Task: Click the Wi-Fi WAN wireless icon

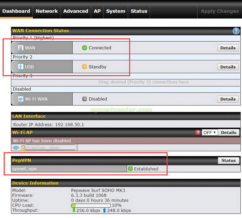Action: coord(20,99)
